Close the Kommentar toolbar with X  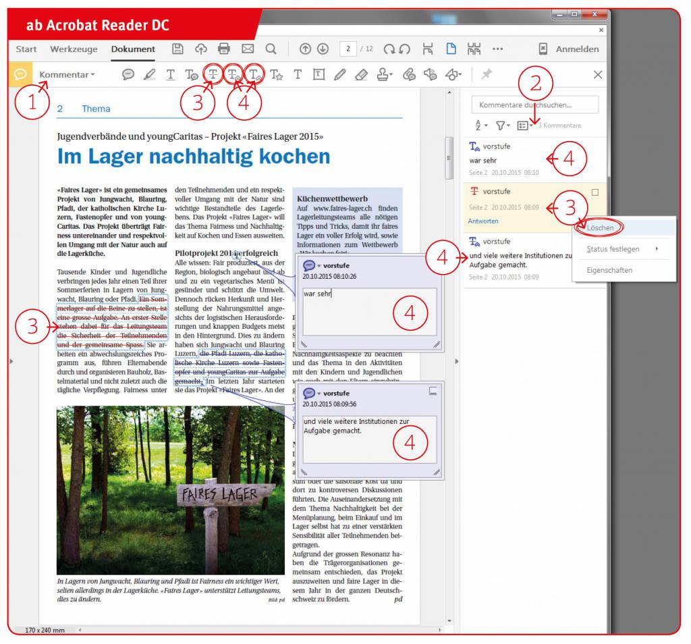point(598,74)
